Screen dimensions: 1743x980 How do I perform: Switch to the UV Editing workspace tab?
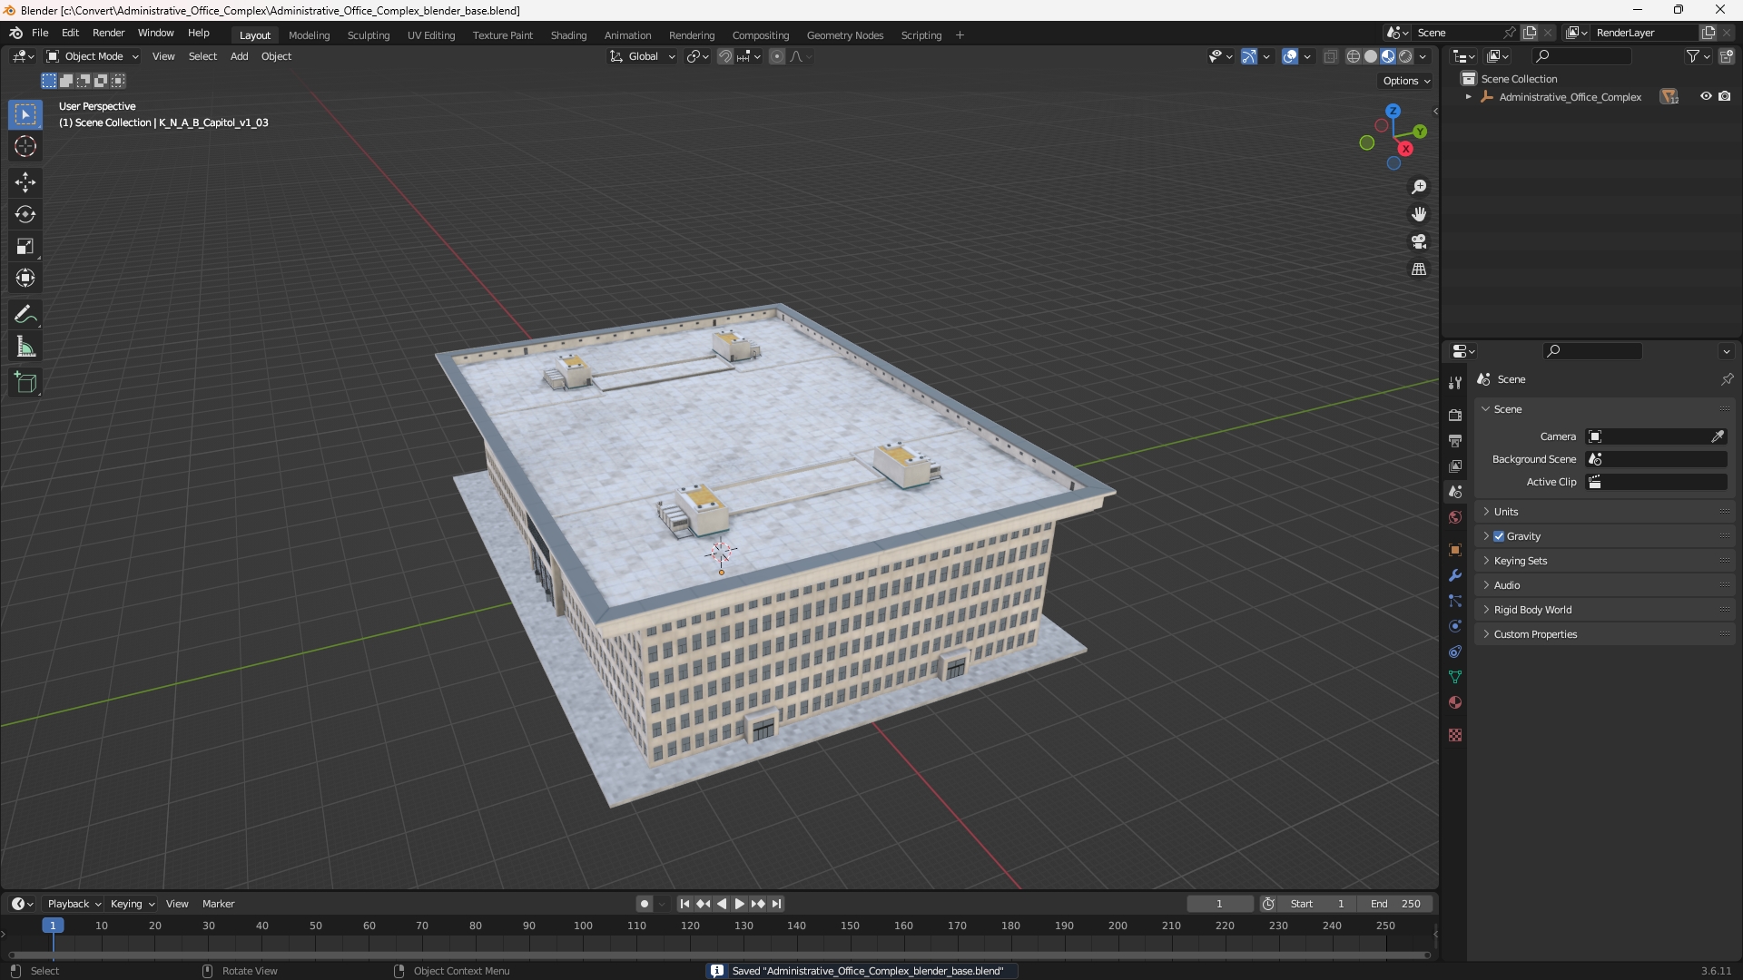point(431,35)
